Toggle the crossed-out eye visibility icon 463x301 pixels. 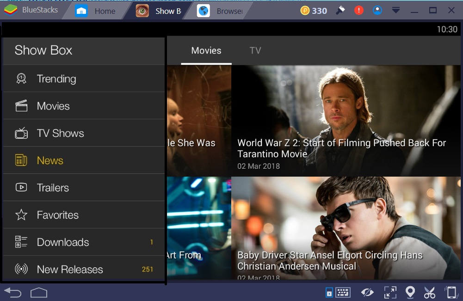(x=367, y=292)
